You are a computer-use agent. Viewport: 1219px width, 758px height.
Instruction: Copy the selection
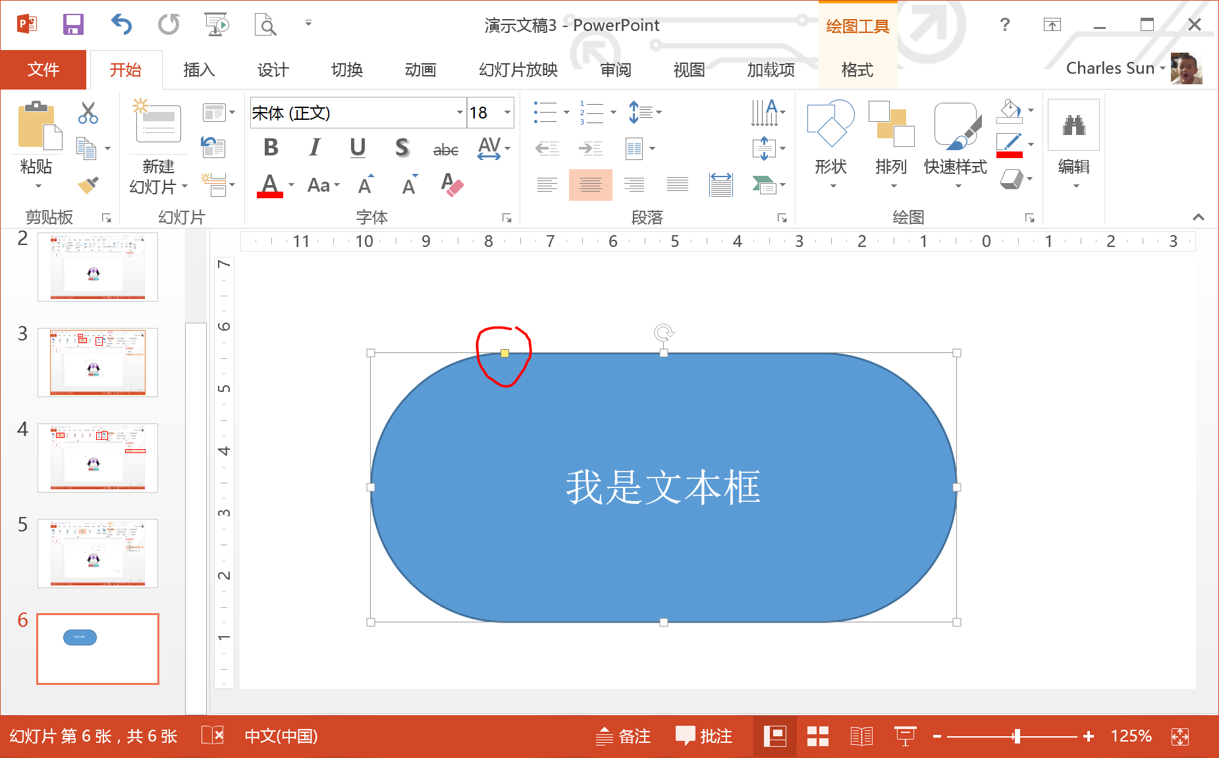[x=86, y=148]
